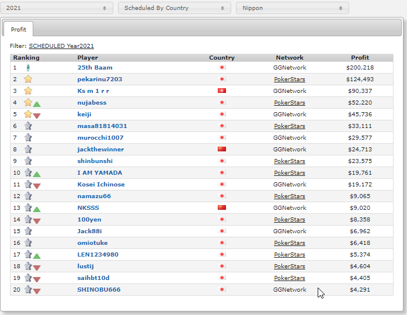
Task: Click the rank badge icon for 25th Baam
Action: [28, 68]
